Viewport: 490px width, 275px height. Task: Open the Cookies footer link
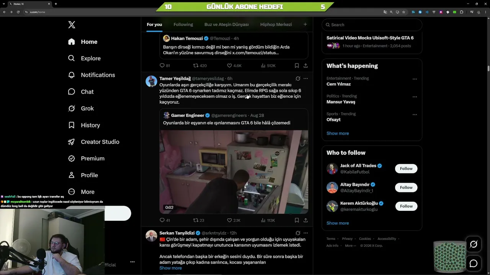tap(365, 239)
